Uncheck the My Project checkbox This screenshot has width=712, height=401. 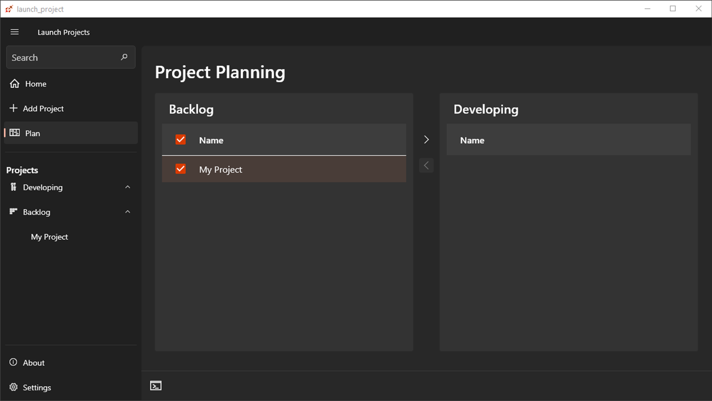click(x=180, y=169)
